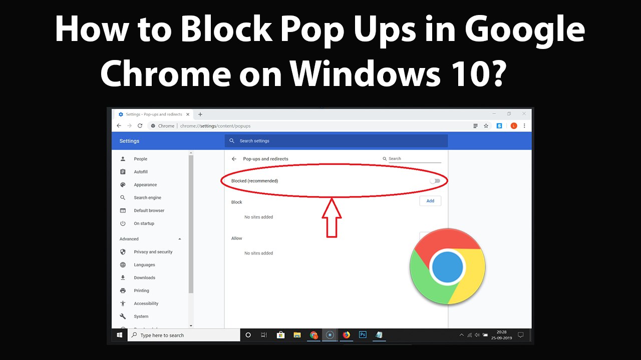Image resolution: width=641 pixels, height=360 pixels.
Task: Bookmark this page with star icon
Action: click(486, 126)
